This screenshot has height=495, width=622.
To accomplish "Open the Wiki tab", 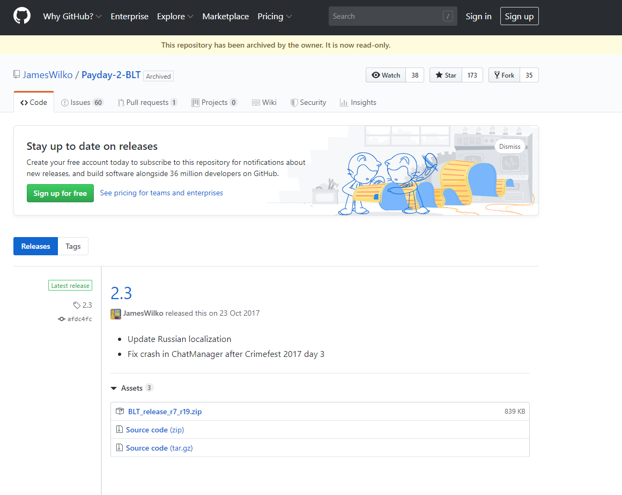I will [x=264, y=102].
